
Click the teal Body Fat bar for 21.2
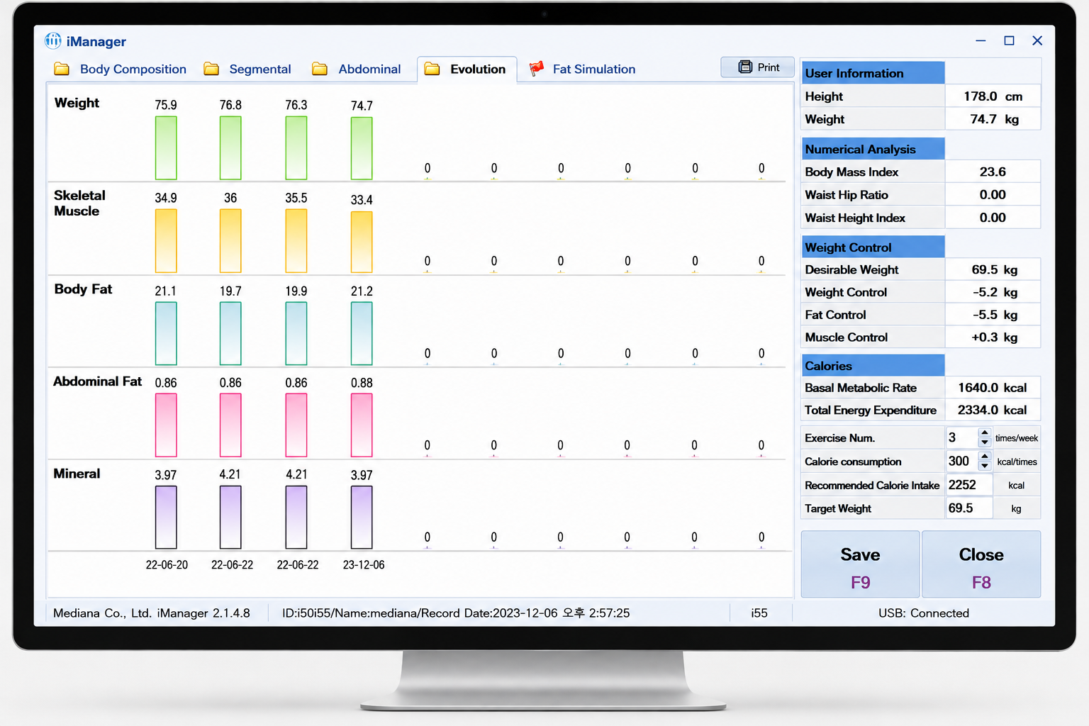(362, 333)
